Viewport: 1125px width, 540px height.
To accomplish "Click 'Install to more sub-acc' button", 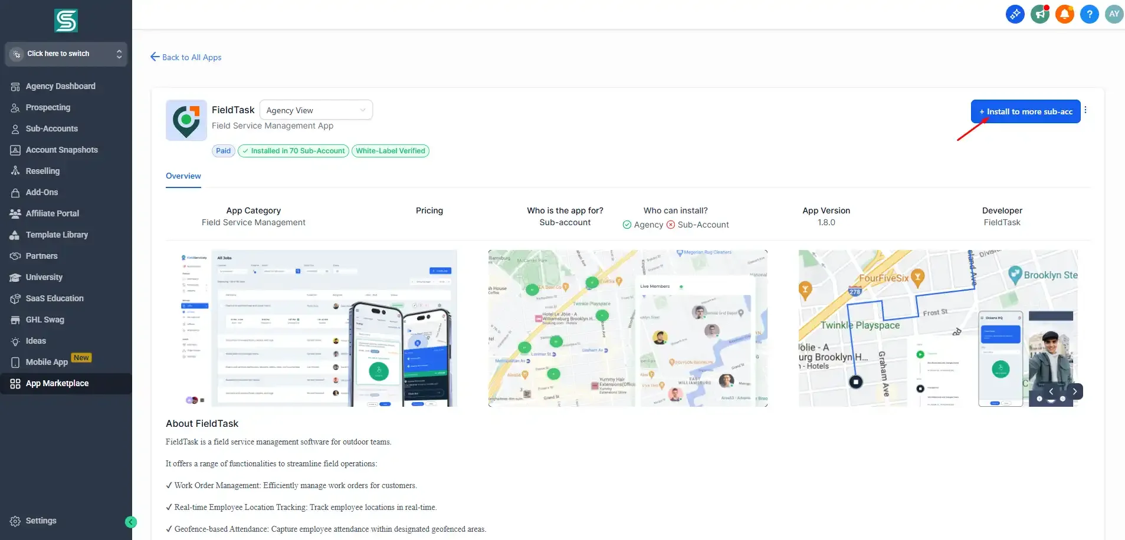I will coord(1025,111).
